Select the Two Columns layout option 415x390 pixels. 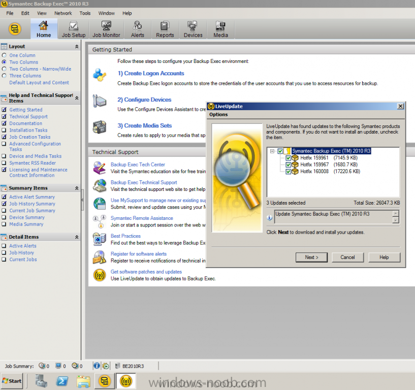tap(4, 62)
